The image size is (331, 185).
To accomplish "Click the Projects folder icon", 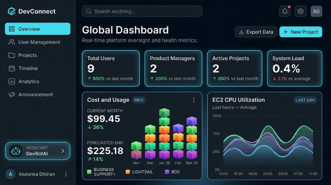I will pos(12,55).
